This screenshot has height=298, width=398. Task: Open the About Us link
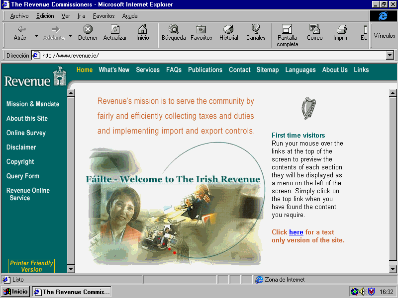(335, 70)
